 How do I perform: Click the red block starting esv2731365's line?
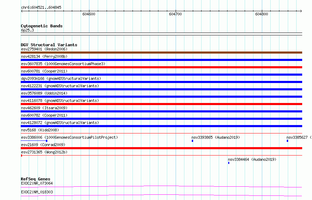(21, 156)
